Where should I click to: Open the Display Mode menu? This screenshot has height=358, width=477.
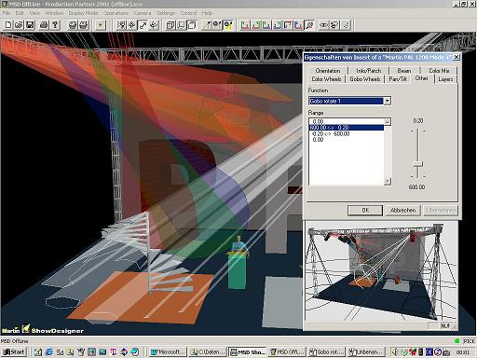83,13
